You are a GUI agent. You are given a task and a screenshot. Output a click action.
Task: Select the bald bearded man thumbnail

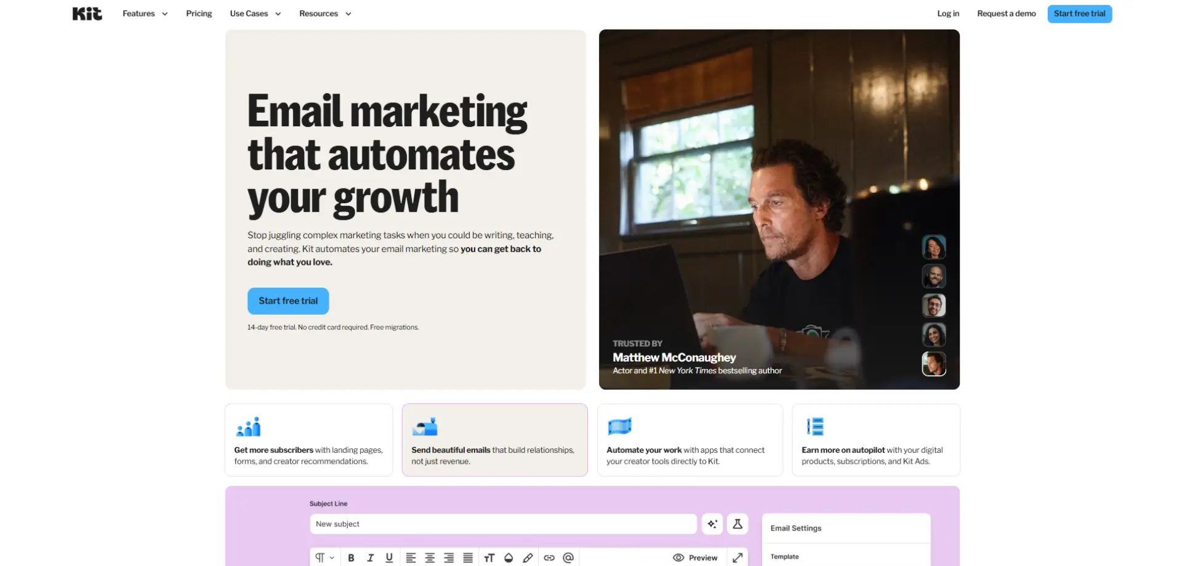point(934,277)
